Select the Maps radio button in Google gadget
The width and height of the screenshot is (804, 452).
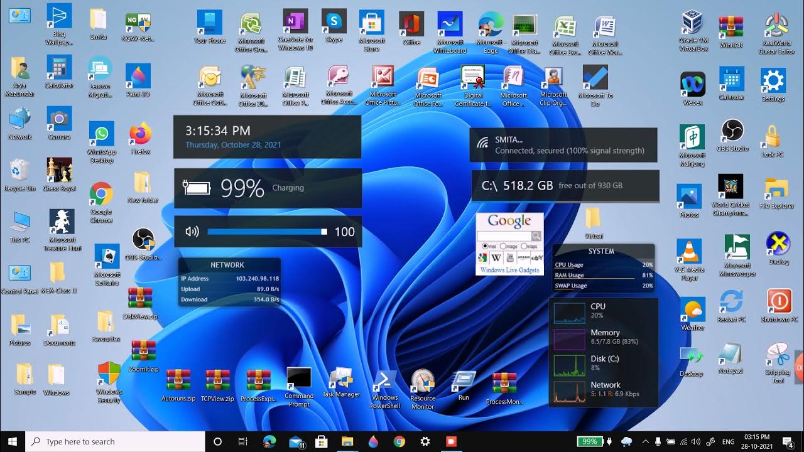point(524,247)
